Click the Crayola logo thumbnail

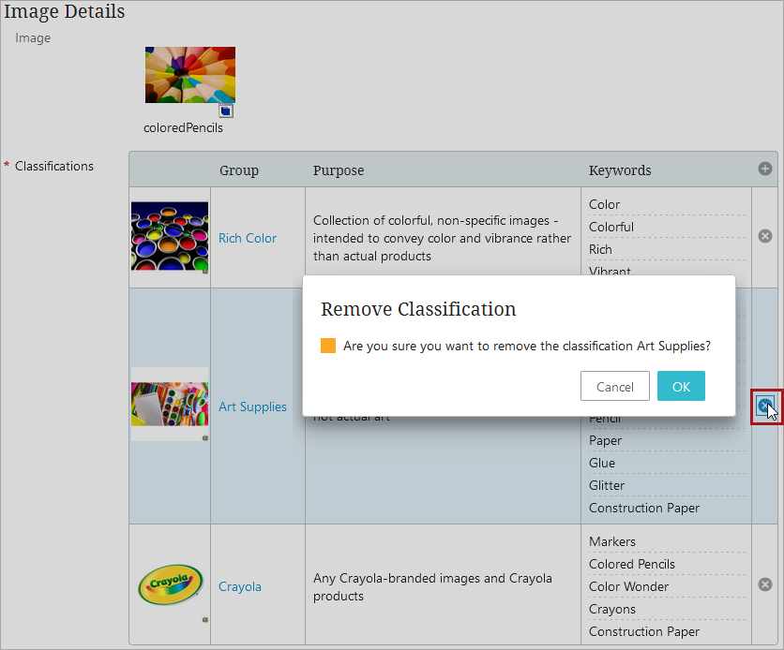point(169,585)
